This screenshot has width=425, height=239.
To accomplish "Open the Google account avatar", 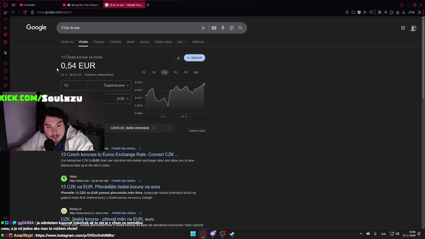I will (x=413, y=28).
